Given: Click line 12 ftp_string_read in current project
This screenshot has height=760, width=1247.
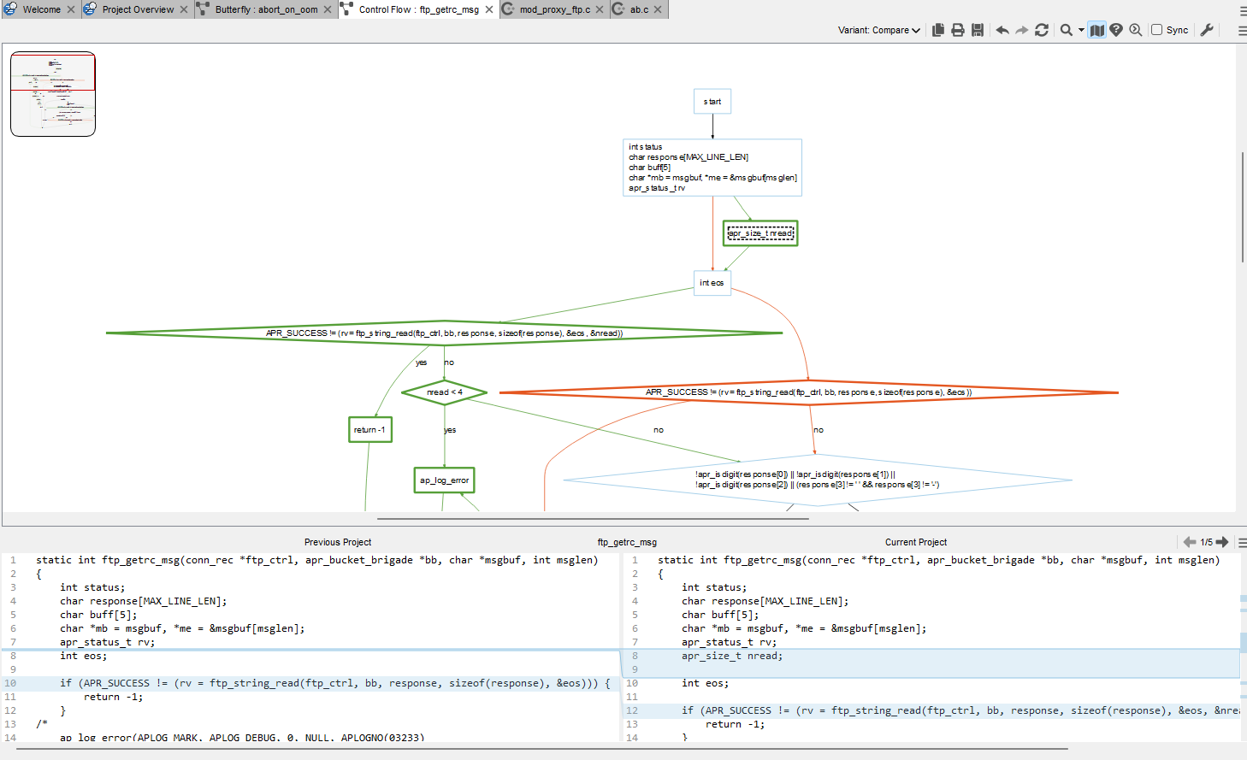Looking at the screenshot, I should click(960, 710).
